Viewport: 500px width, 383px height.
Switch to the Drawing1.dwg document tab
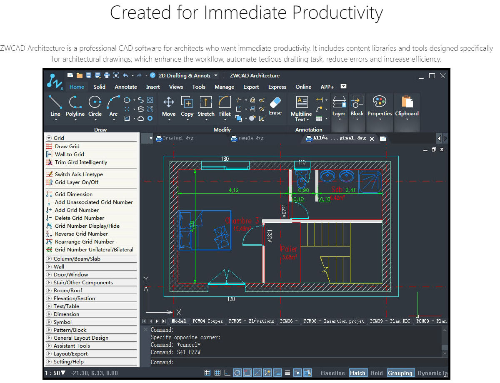[x=175, y=138]
